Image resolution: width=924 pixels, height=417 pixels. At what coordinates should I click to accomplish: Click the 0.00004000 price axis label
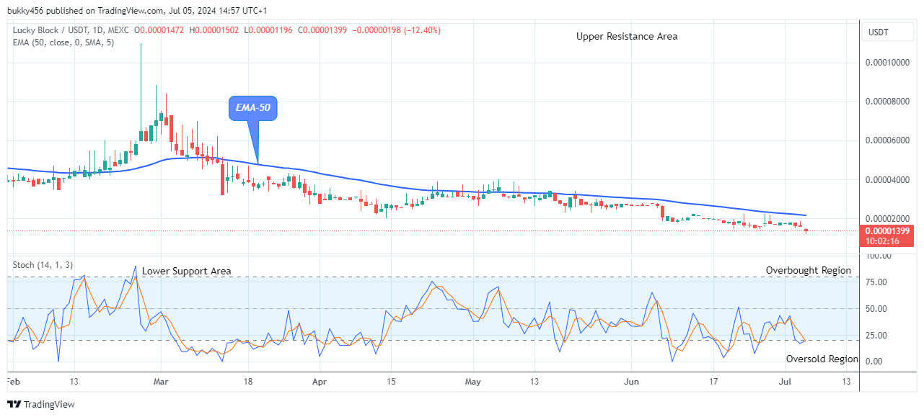coord(888,180)
